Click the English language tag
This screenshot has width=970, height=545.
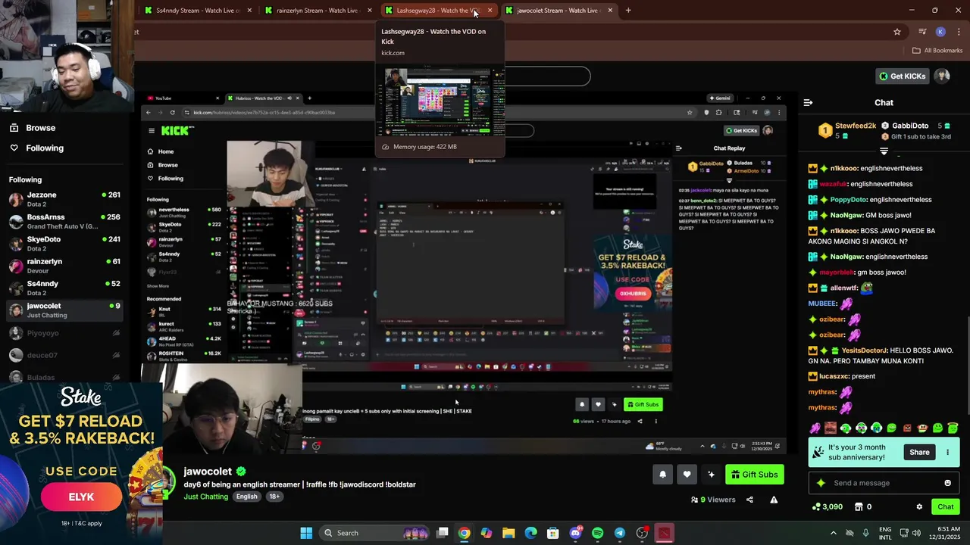246,497
